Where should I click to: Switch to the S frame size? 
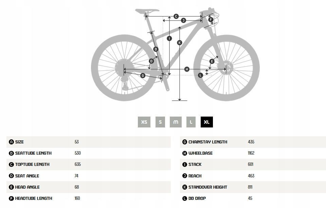160,122
